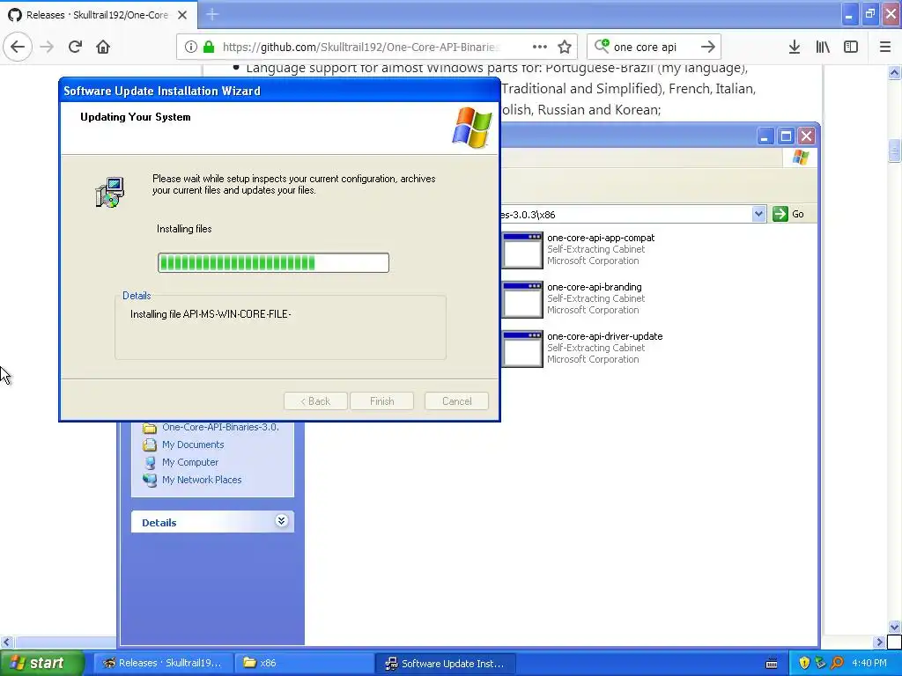Maximize the x86 Explorer window

tap(786, 136)
